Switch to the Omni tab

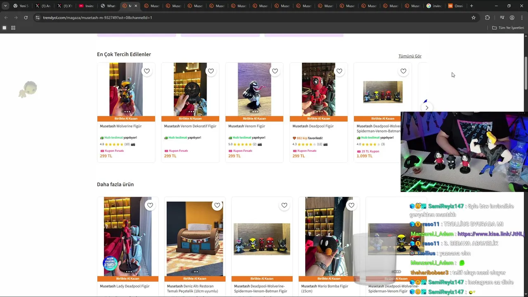tap(455, 6)
